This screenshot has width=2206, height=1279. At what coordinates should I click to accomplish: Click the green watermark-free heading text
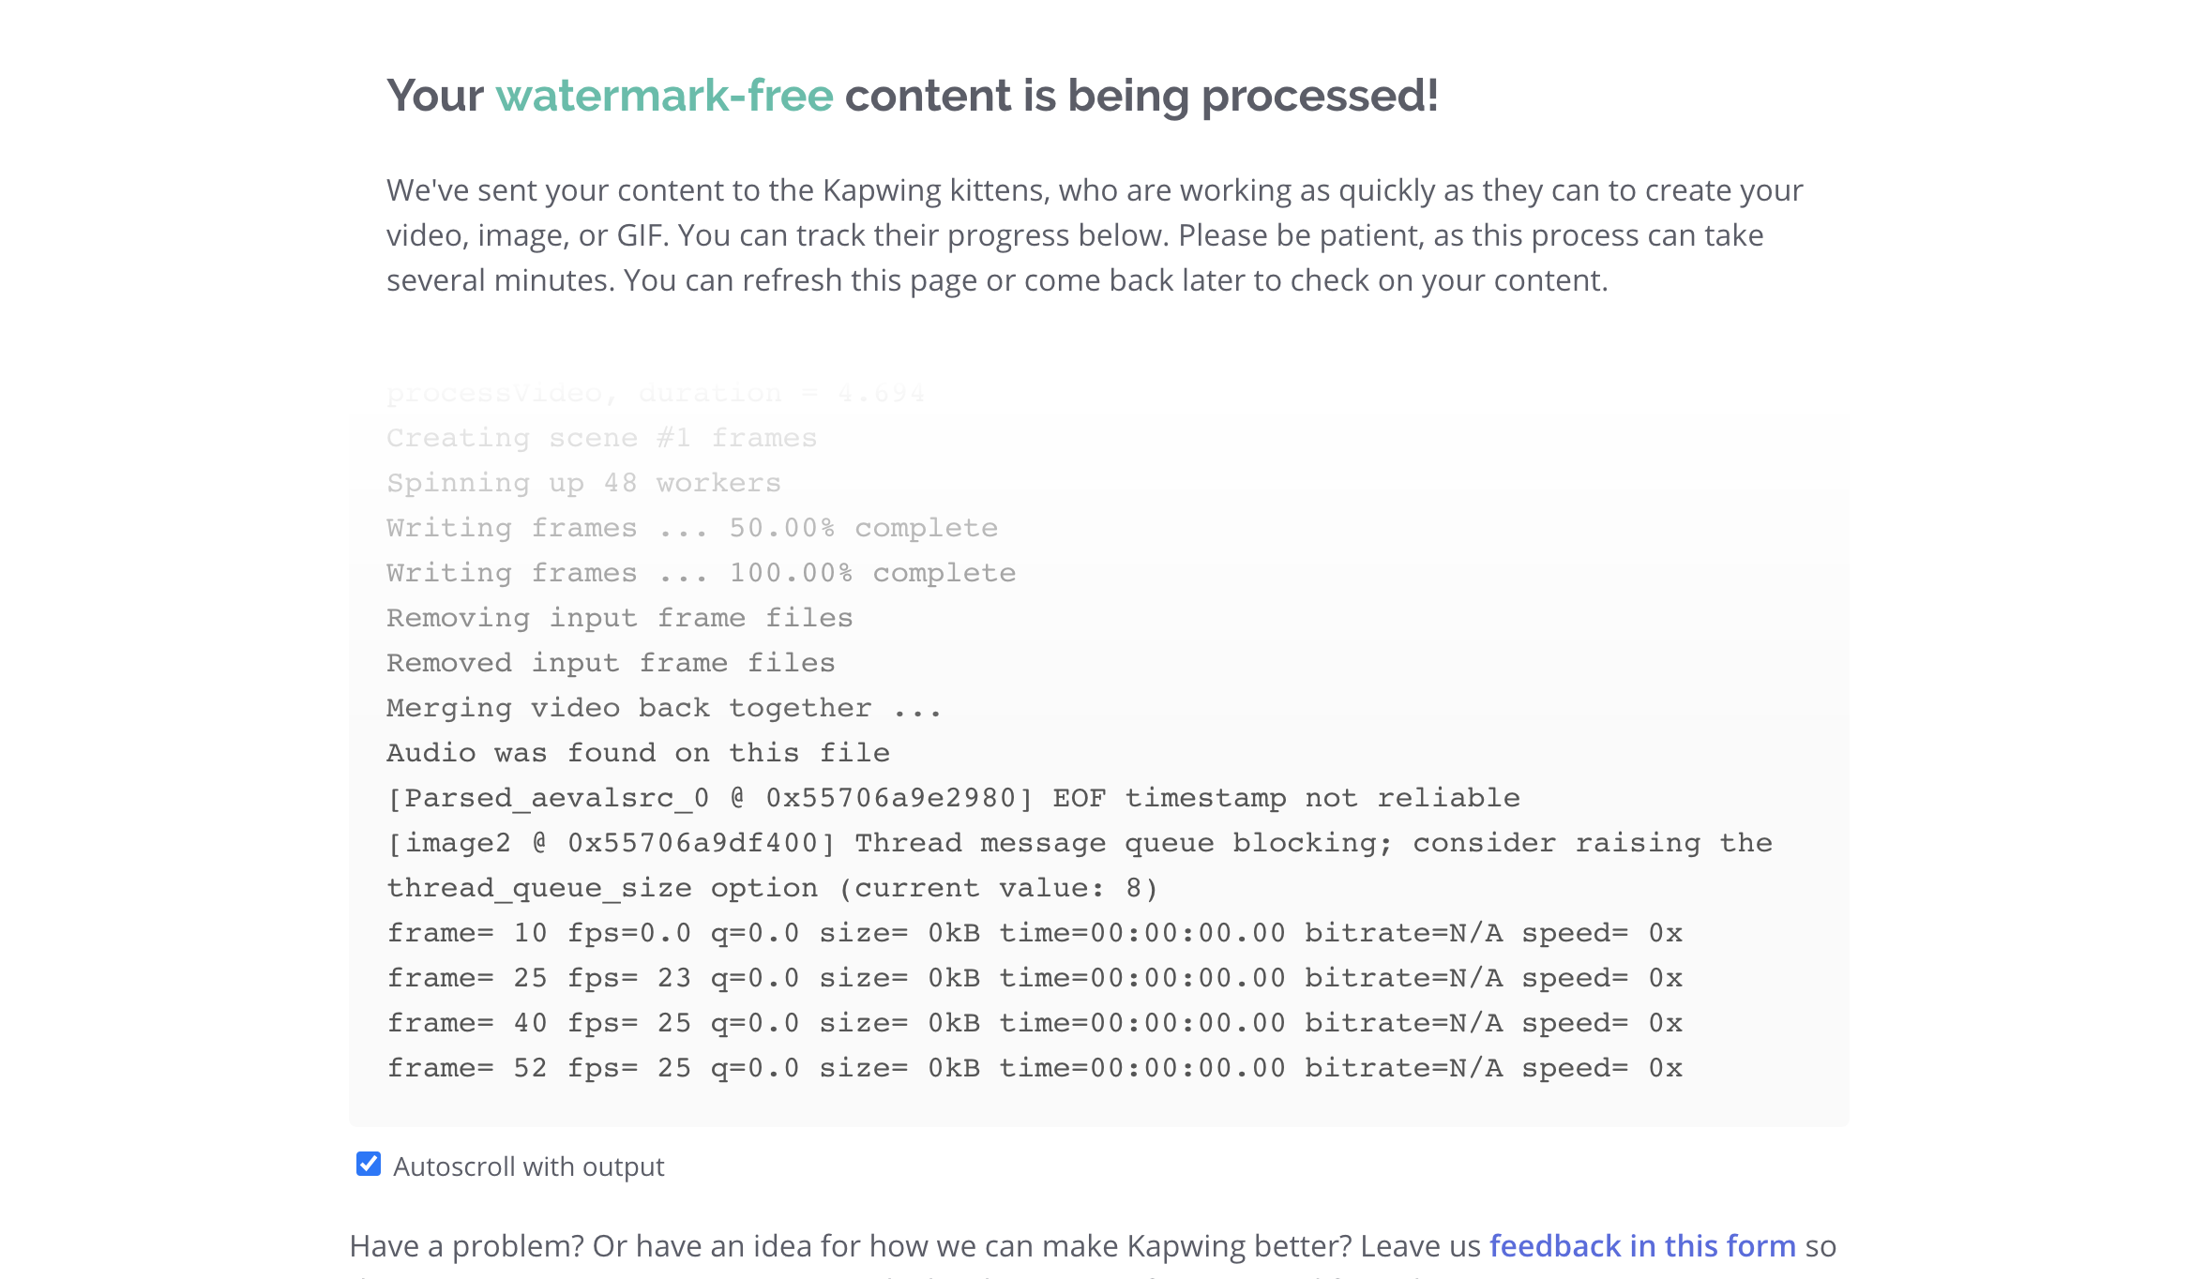(x=664, y=97)
